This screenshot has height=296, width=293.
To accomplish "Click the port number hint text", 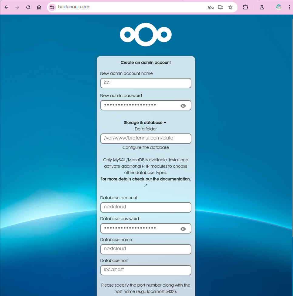I will pos(146,288).
